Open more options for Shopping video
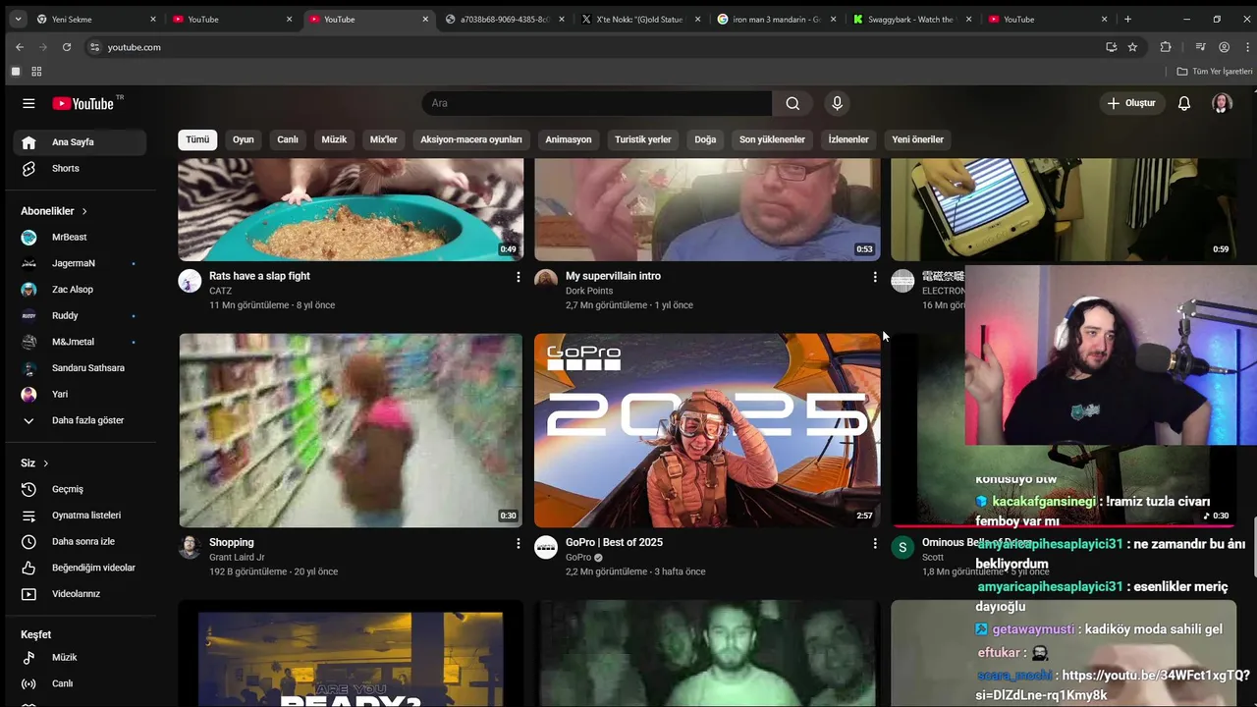This screenshot has height=707, width=1257. click(x=519, y=543)
